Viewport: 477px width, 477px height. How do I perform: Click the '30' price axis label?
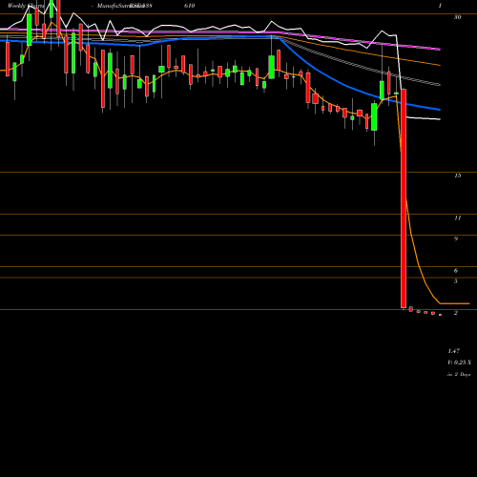click(457, 17)
